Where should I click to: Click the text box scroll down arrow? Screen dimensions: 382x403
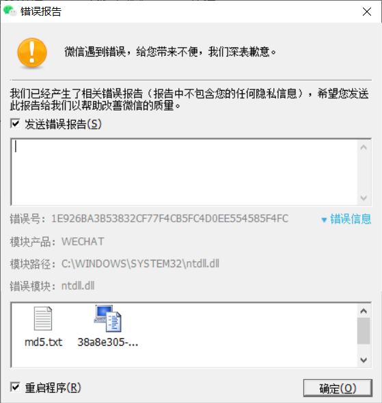(364, 198)
